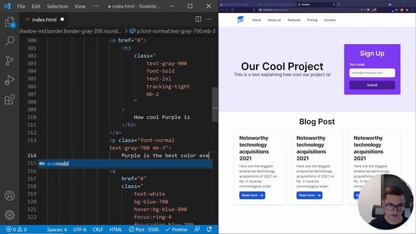Click Read more on second blog card
This screenshot has width=416, height=234.
coord(309,195)
